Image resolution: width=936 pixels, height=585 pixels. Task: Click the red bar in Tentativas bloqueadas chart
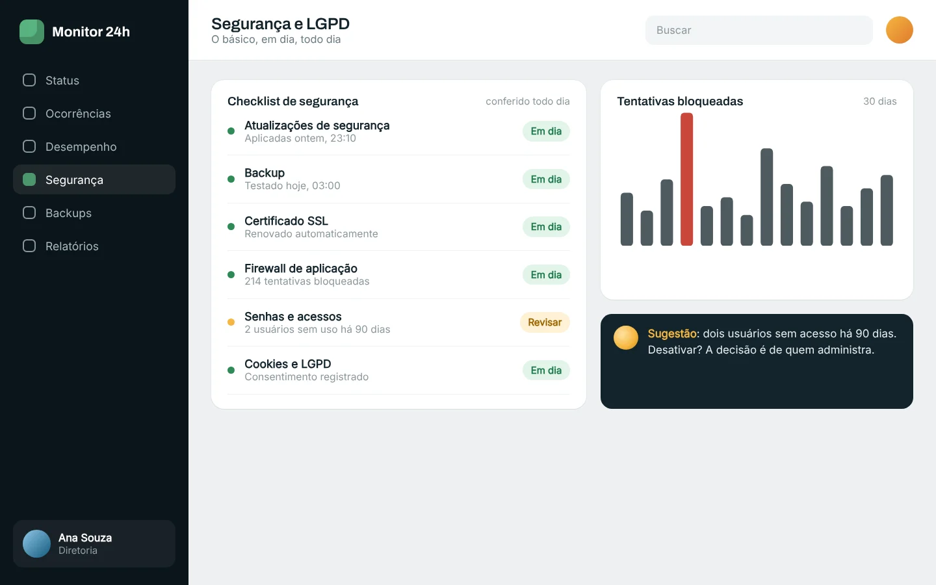(686, 179)
